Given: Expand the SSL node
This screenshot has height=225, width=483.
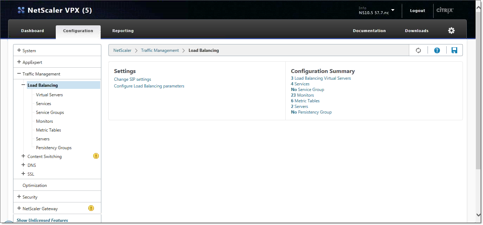Looking at the screenshot, I should pos(23,174).
